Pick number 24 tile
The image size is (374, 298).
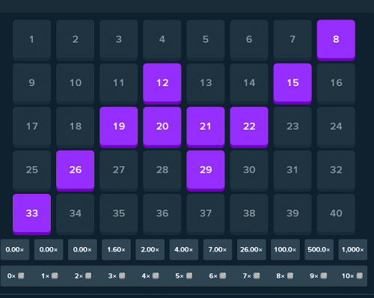click(336, 127)
